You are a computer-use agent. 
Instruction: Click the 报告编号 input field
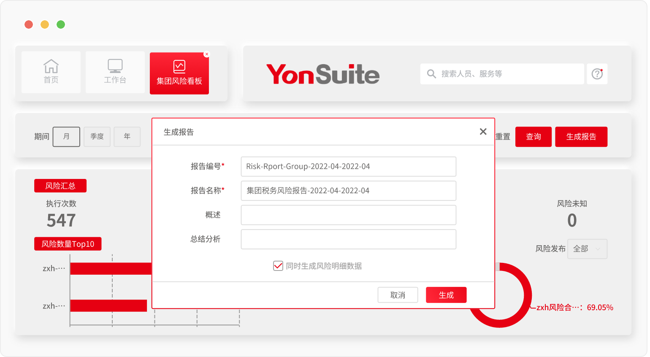click(x=348, y=167)
